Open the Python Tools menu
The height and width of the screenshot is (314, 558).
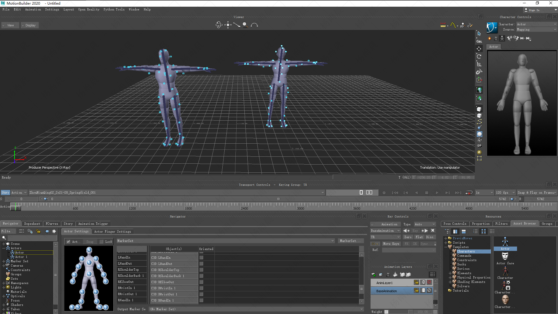[x=114, y=9]
